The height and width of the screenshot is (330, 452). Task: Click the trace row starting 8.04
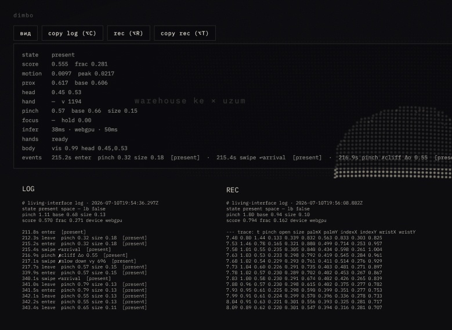(304, 302)
